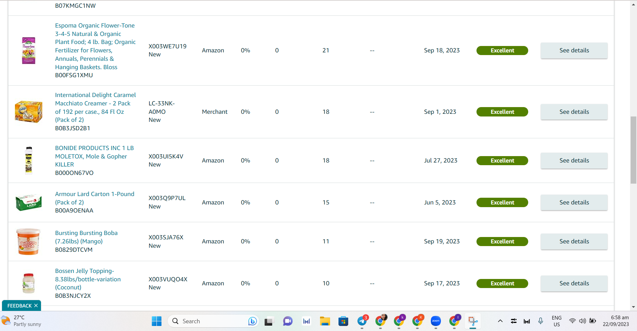Switch to Chrome with purple k profile

click(x=399, y=321)
